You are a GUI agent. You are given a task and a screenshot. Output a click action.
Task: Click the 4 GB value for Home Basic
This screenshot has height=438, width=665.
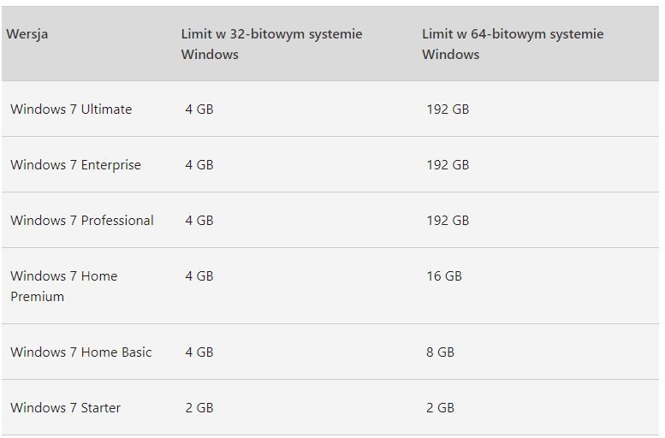click(x=199, y=352)
